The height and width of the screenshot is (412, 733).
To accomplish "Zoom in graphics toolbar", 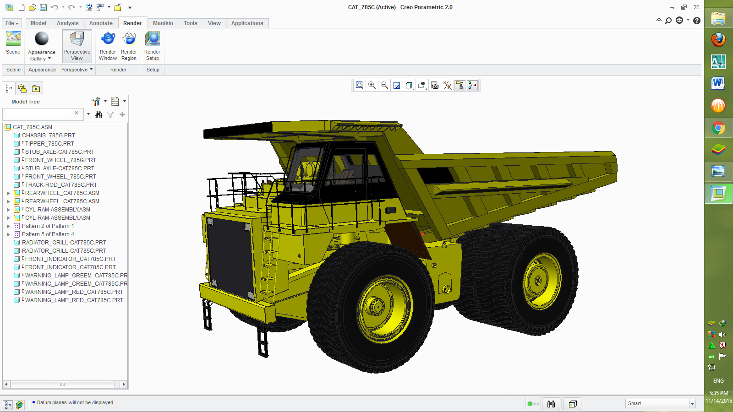I will point(372,85).
